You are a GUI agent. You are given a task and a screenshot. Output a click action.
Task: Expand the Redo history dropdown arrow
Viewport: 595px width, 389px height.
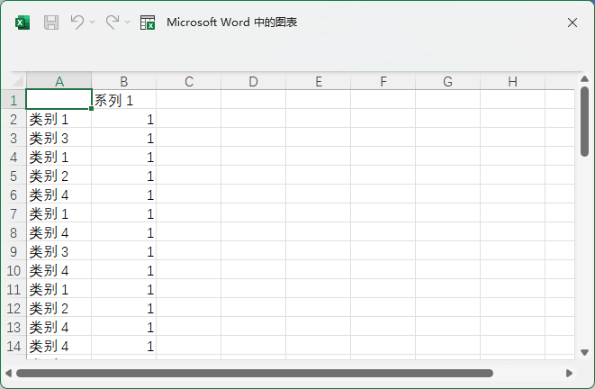click(x=127, y=23)
